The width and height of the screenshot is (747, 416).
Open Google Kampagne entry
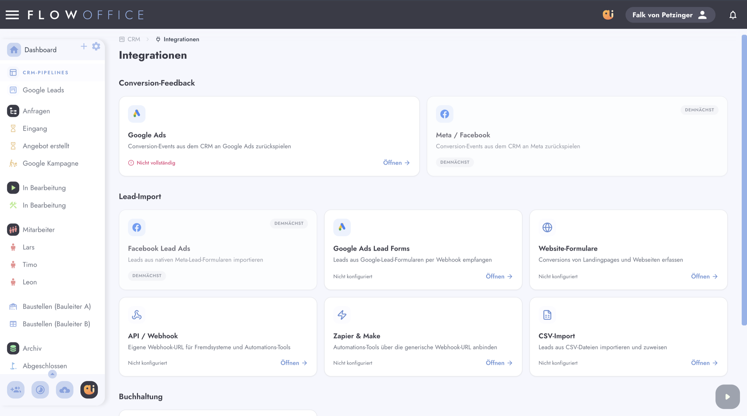pyautogui.click(x=50, y=163)
